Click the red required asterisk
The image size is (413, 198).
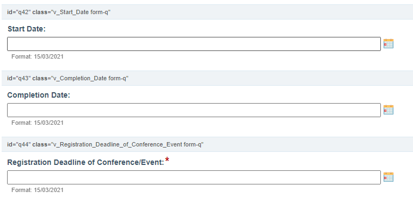pyautogui.click(x=167, y=159)
